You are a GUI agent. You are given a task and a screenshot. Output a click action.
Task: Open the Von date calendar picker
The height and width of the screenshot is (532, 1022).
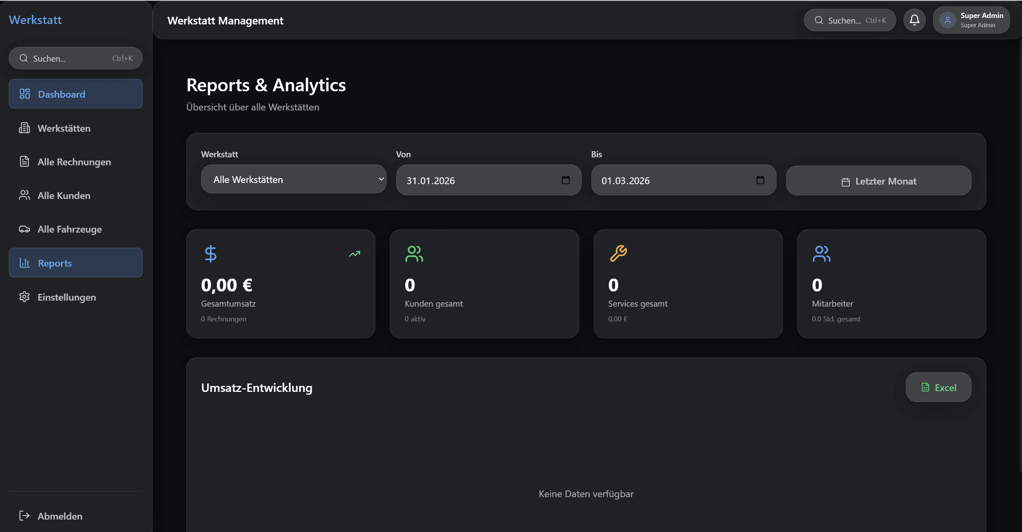(565, 180)
